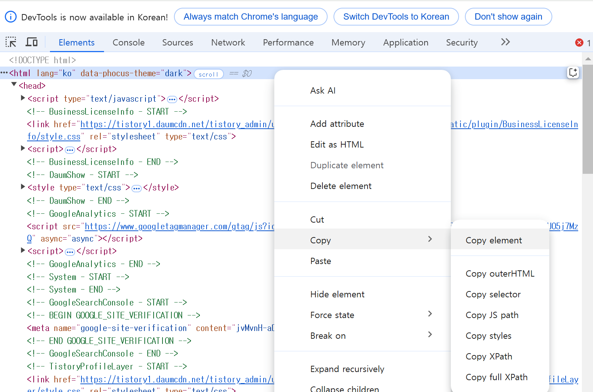Choose Add attribute menu entry
This screenshot has height=392, width=593.
tap(362, 124)
